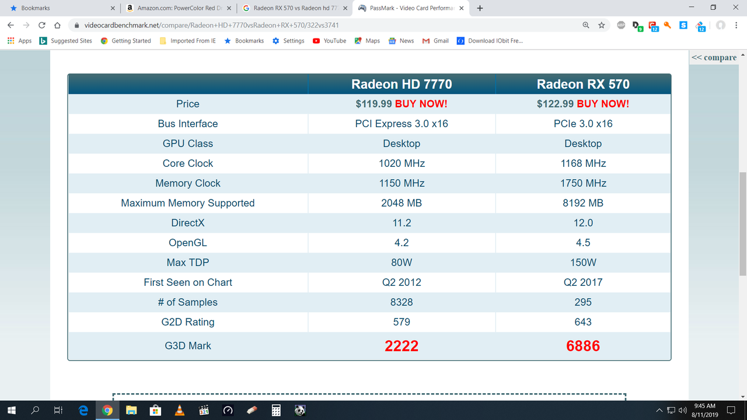Open the YouTube bookmark
747x420 pixels.
pos(329,41)
